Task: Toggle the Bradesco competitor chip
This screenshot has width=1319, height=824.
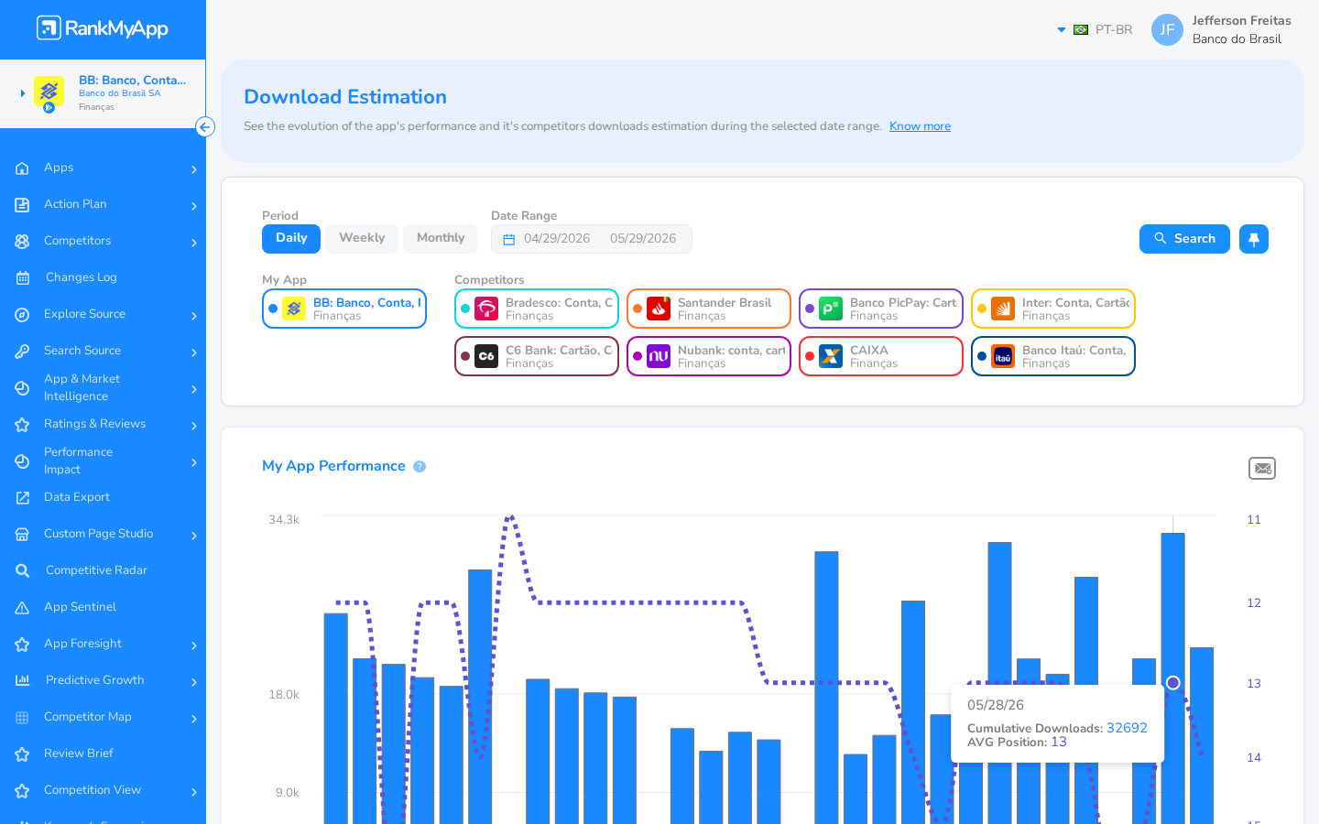Action: point(537,309)
